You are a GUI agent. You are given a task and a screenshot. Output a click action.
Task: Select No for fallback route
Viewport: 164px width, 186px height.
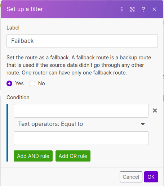coord(32,83)
